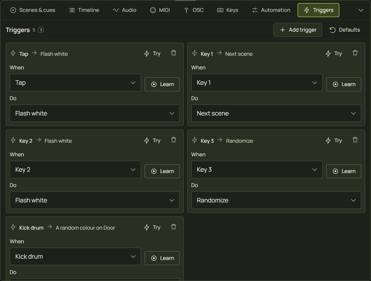Remove the Key 3 trigger via trash icon
The height and width of the screenshot is (281, 371).
(355, 140)
